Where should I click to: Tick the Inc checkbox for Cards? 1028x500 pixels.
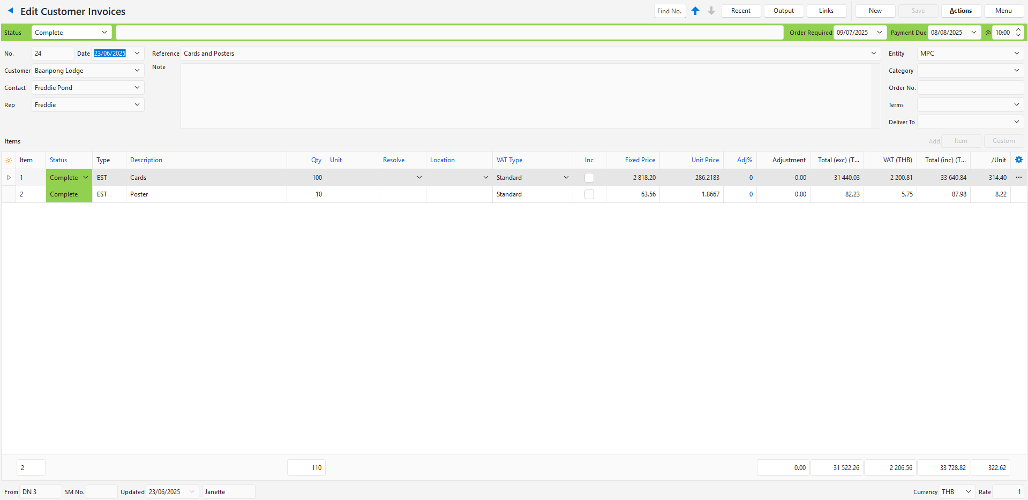click(x=589, y=178)
